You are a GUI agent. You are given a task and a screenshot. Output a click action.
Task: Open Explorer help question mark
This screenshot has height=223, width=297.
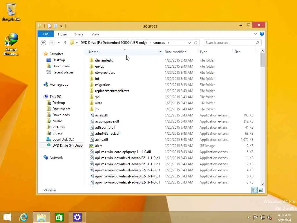coord(262,34)
